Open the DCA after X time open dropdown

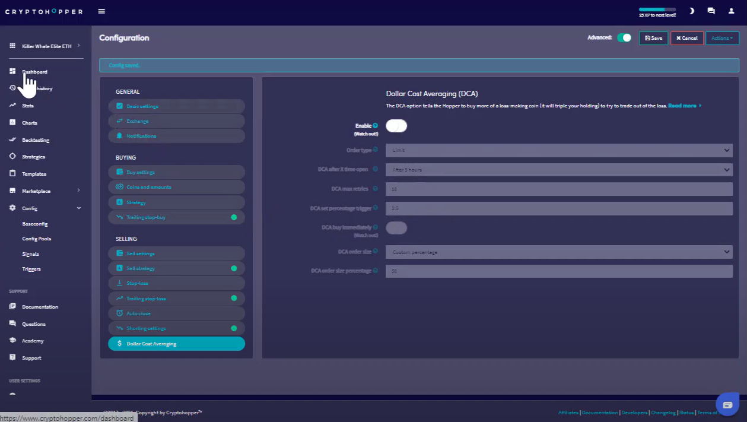tap(559, 170)
